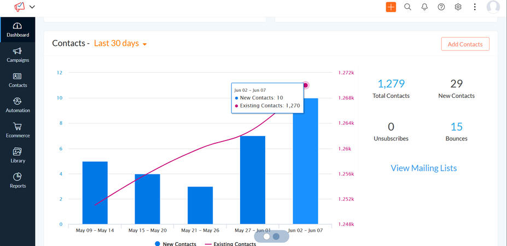Expand the Last 30 days dropdown
This screenshot has width=507, height=246.
[120, 43]
